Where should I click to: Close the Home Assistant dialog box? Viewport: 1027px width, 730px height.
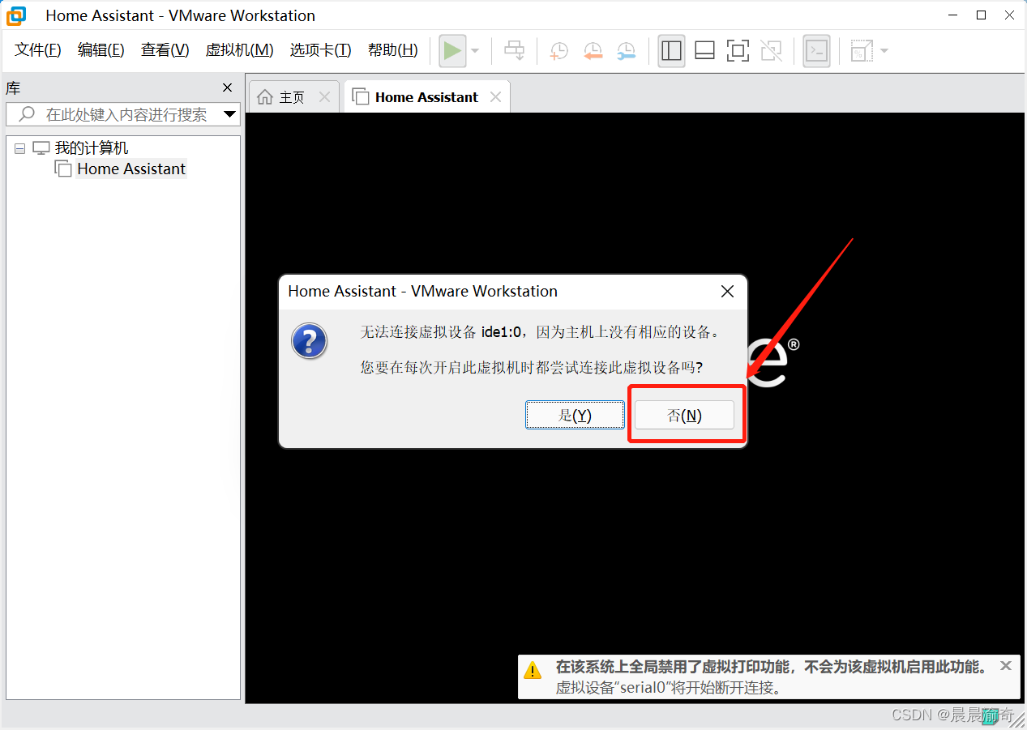727,292
